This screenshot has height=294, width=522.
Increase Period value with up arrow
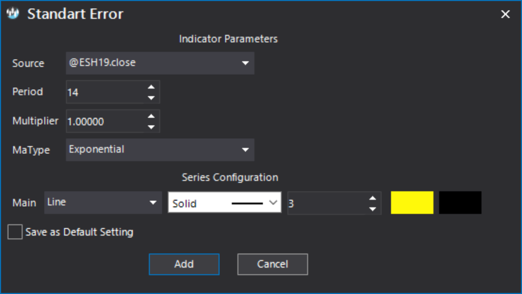[151, 87]
